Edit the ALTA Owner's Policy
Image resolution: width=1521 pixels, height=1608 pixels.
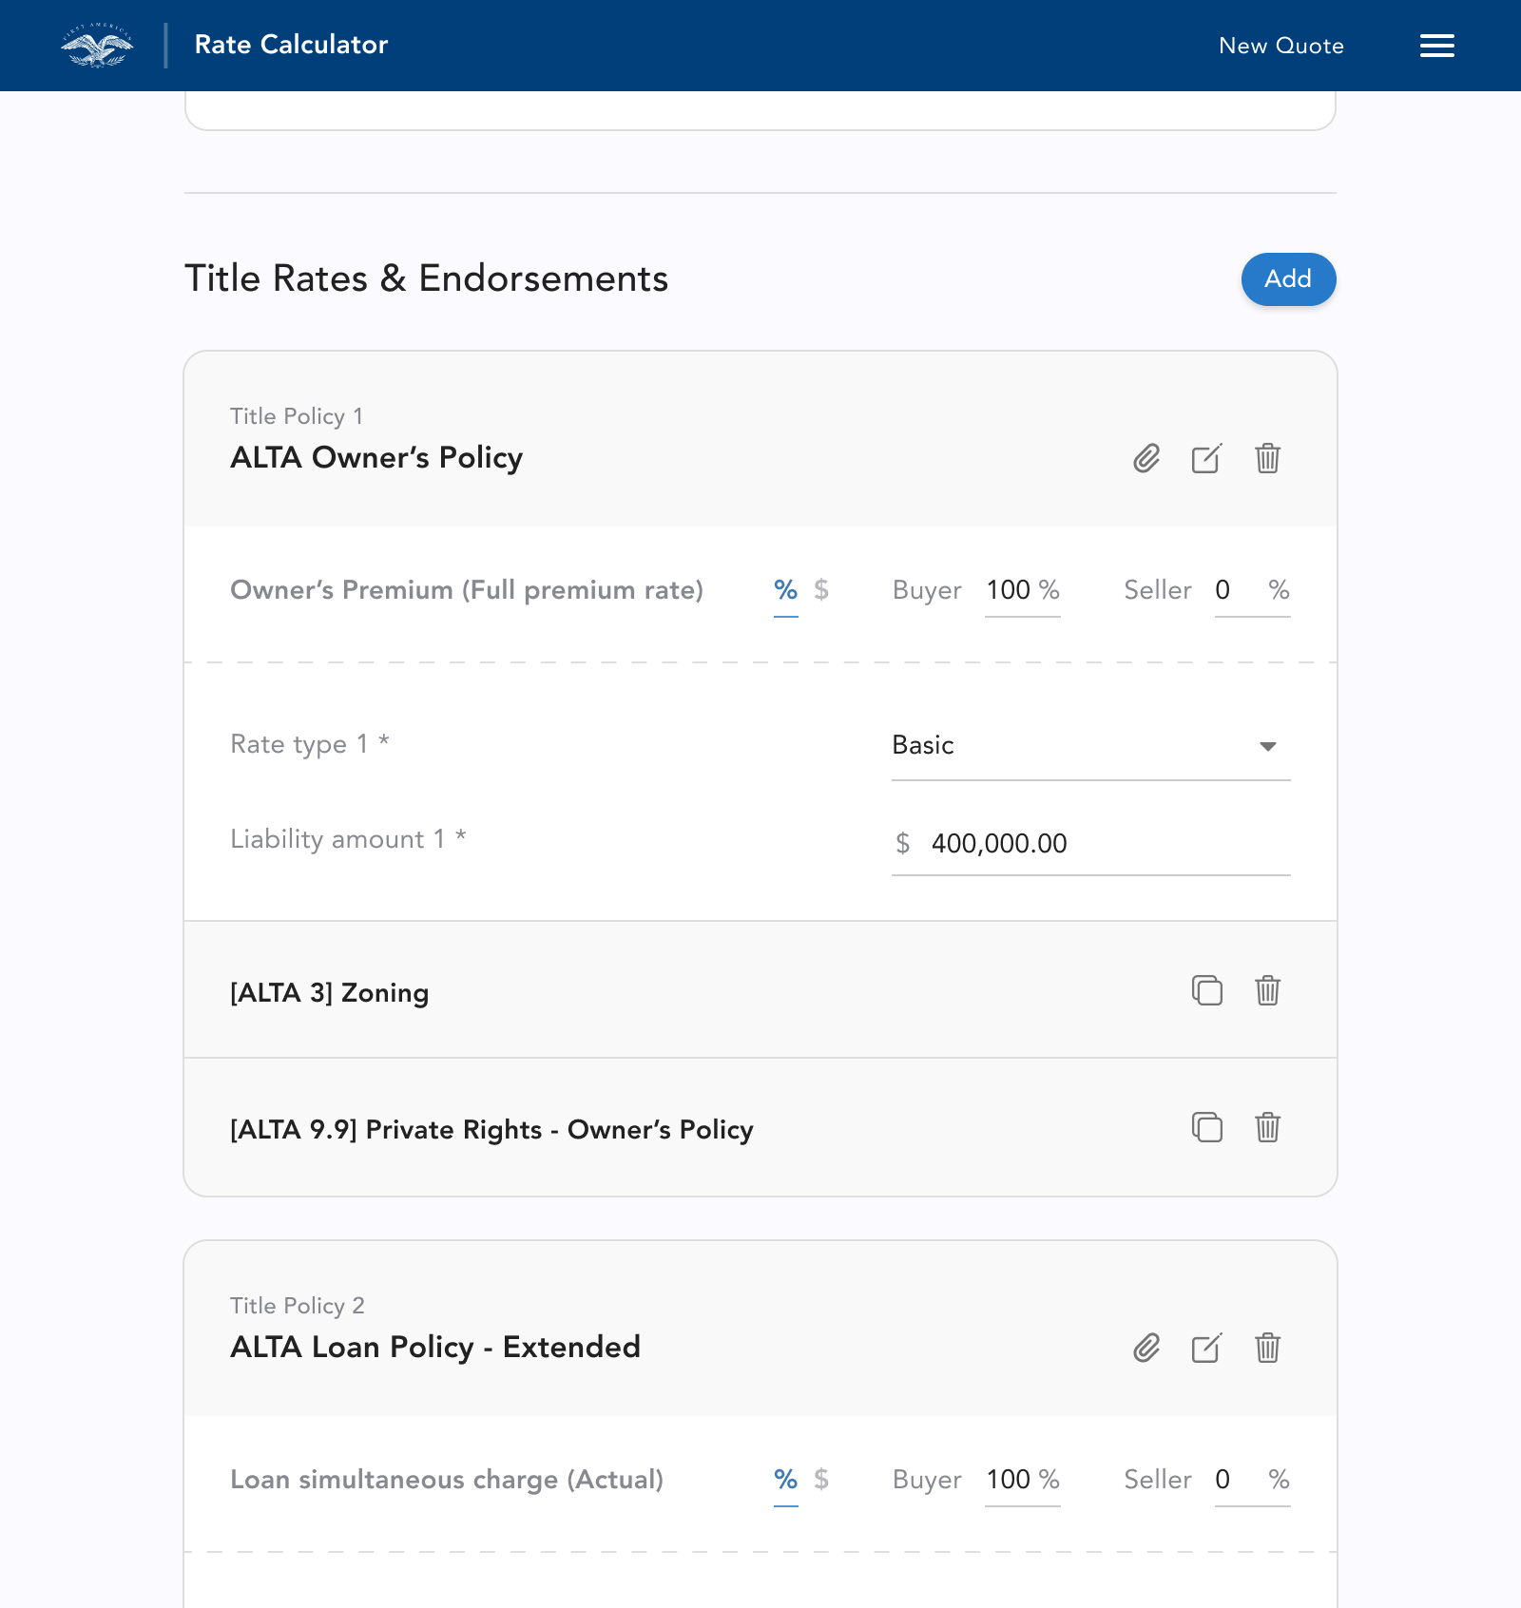click(x=1206, y=459)
